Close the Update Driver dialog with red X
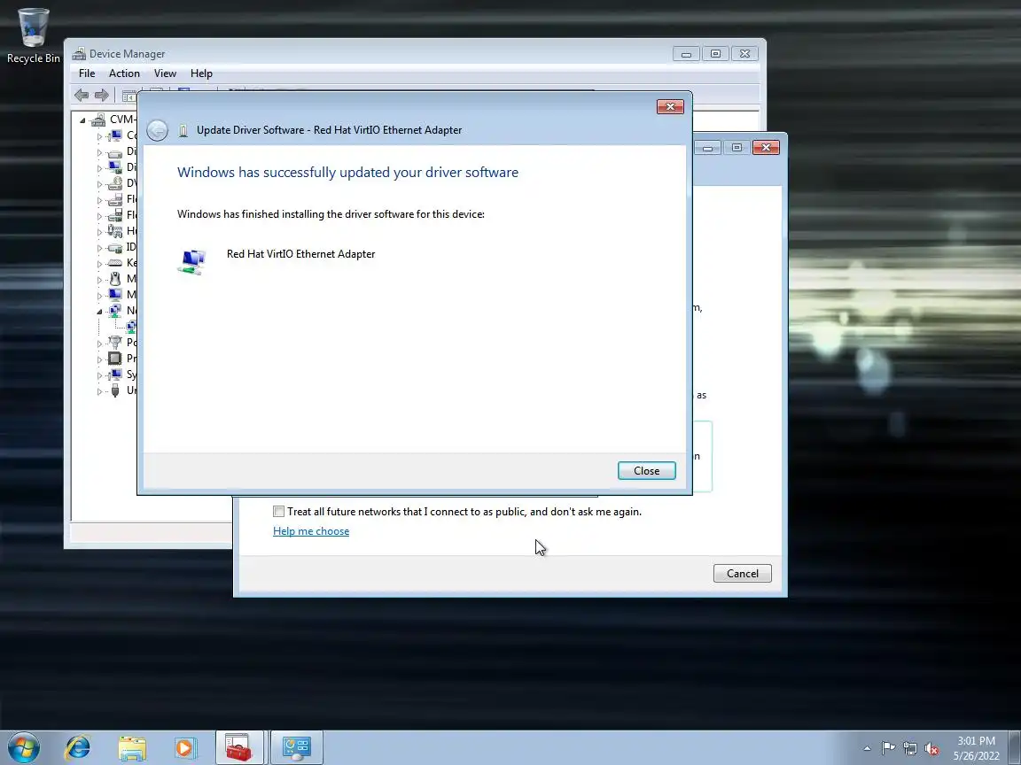Screen dimensions: 1021x765 pos(670,106)
